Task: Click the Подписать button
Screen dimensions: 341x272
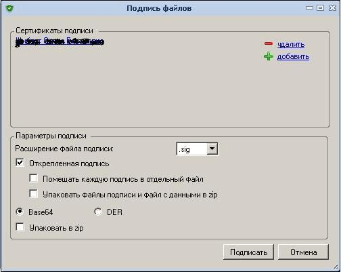Action: pyautogui.click(x=248, y=252)
